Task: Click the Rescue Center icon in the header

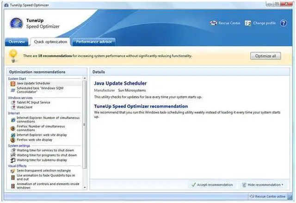Action: pos(213,23)
